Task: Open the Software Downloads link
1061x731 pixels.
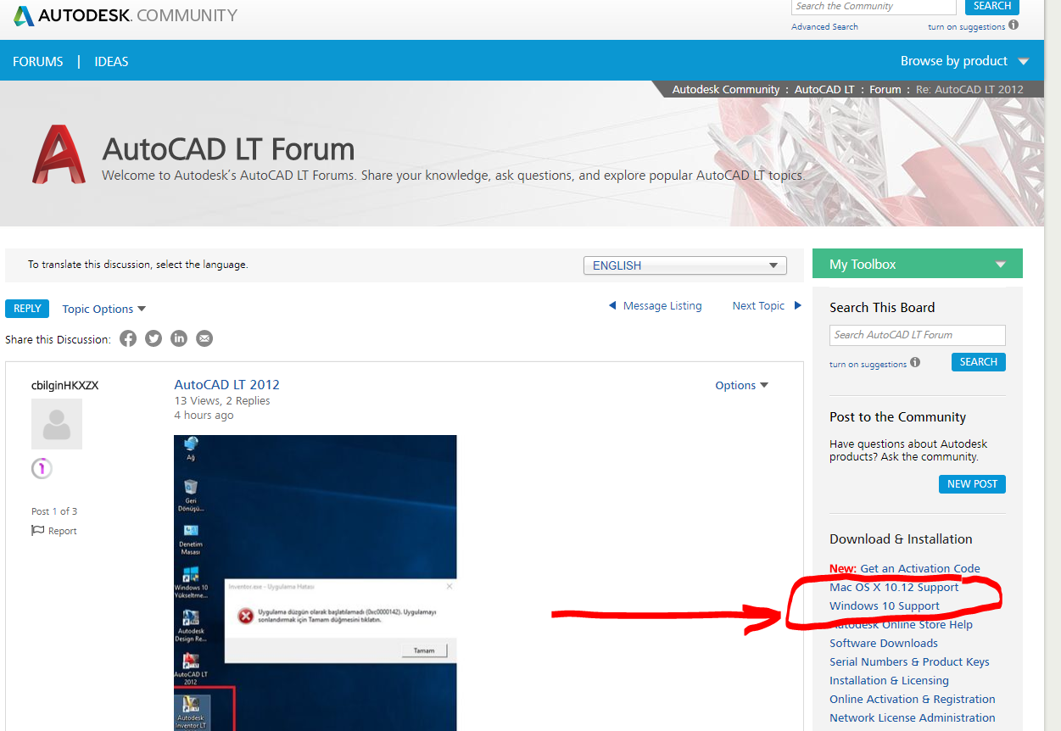Action: [884, 643]
